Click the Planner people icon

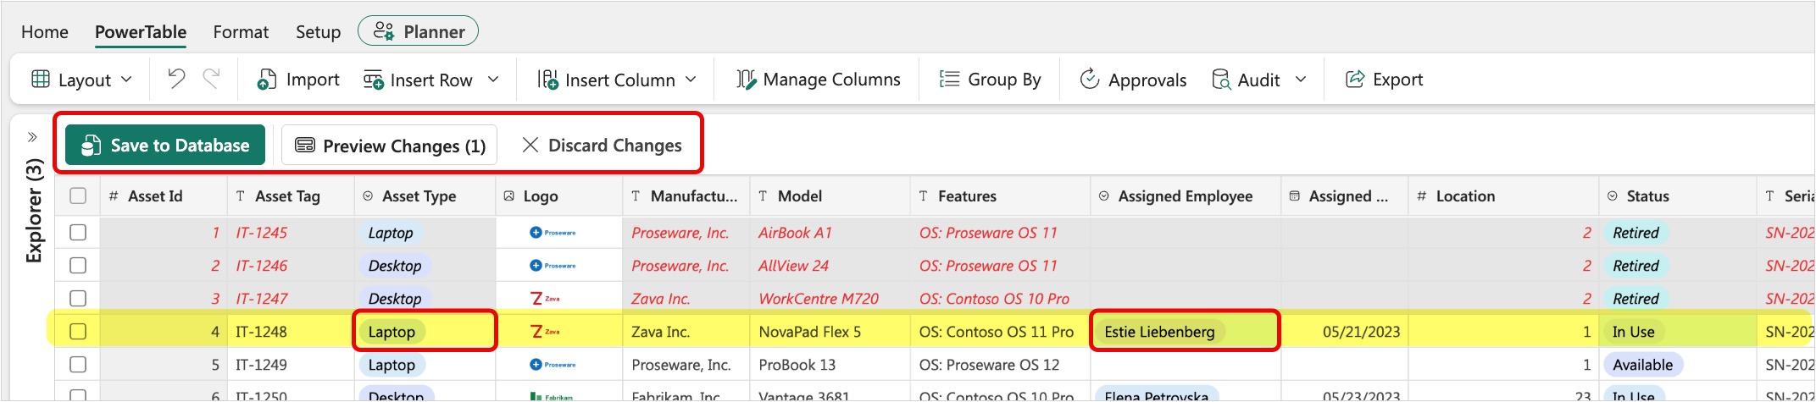384,31
